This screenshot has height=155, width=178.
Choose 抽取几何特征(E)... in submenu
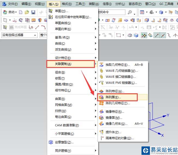coord(123,65)
